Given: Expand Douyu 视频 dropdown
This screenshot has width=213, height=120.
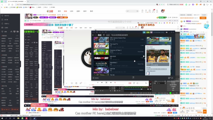Looking at the screenshot, I should pos(78,11).
